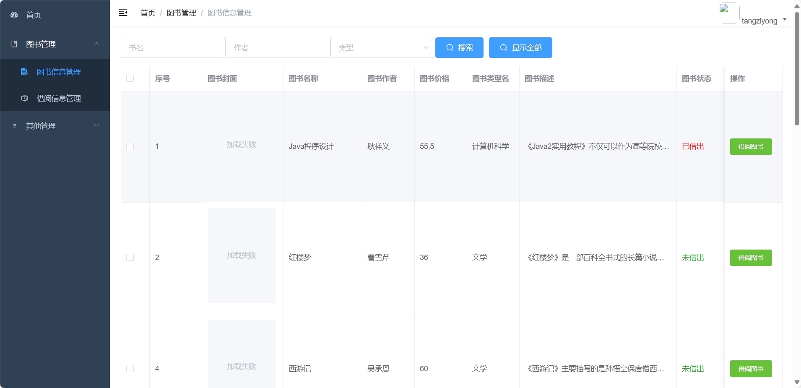Expand the 其他管理 menu chevron
This screenshot has width=801, height=388.
tap(96, 125)
